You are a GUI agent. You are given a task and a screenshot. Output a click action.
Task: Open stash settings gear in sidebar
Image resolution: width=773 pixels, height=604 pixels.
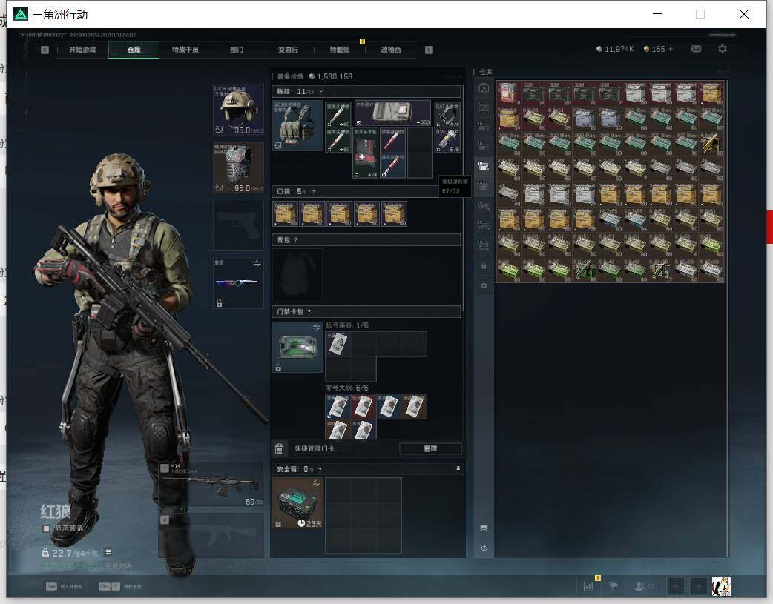(484, 285)
